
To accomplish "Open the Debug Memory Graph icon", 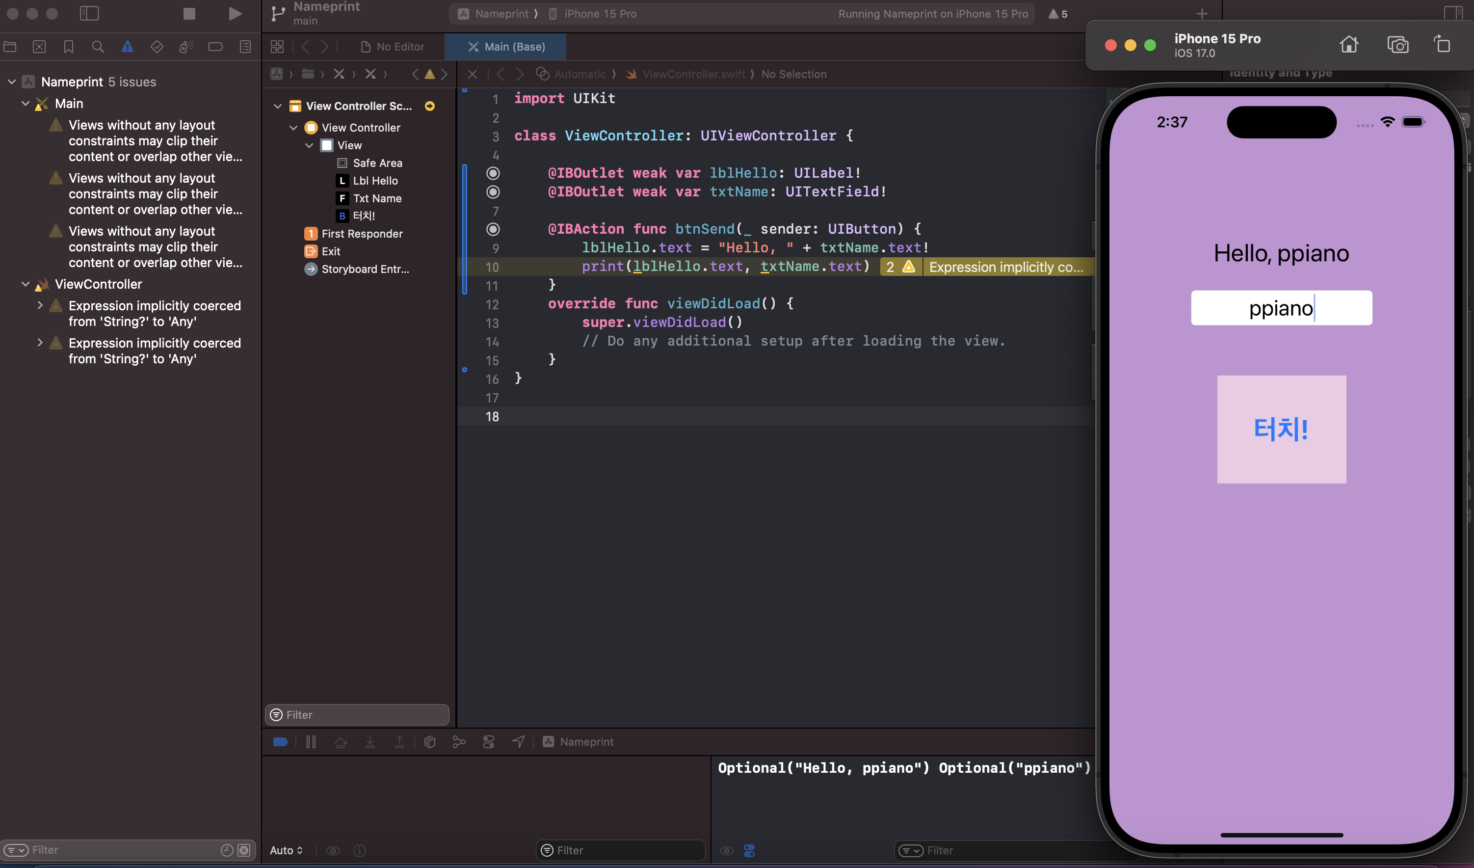I will pyautogui.click(x=459, y=741).
